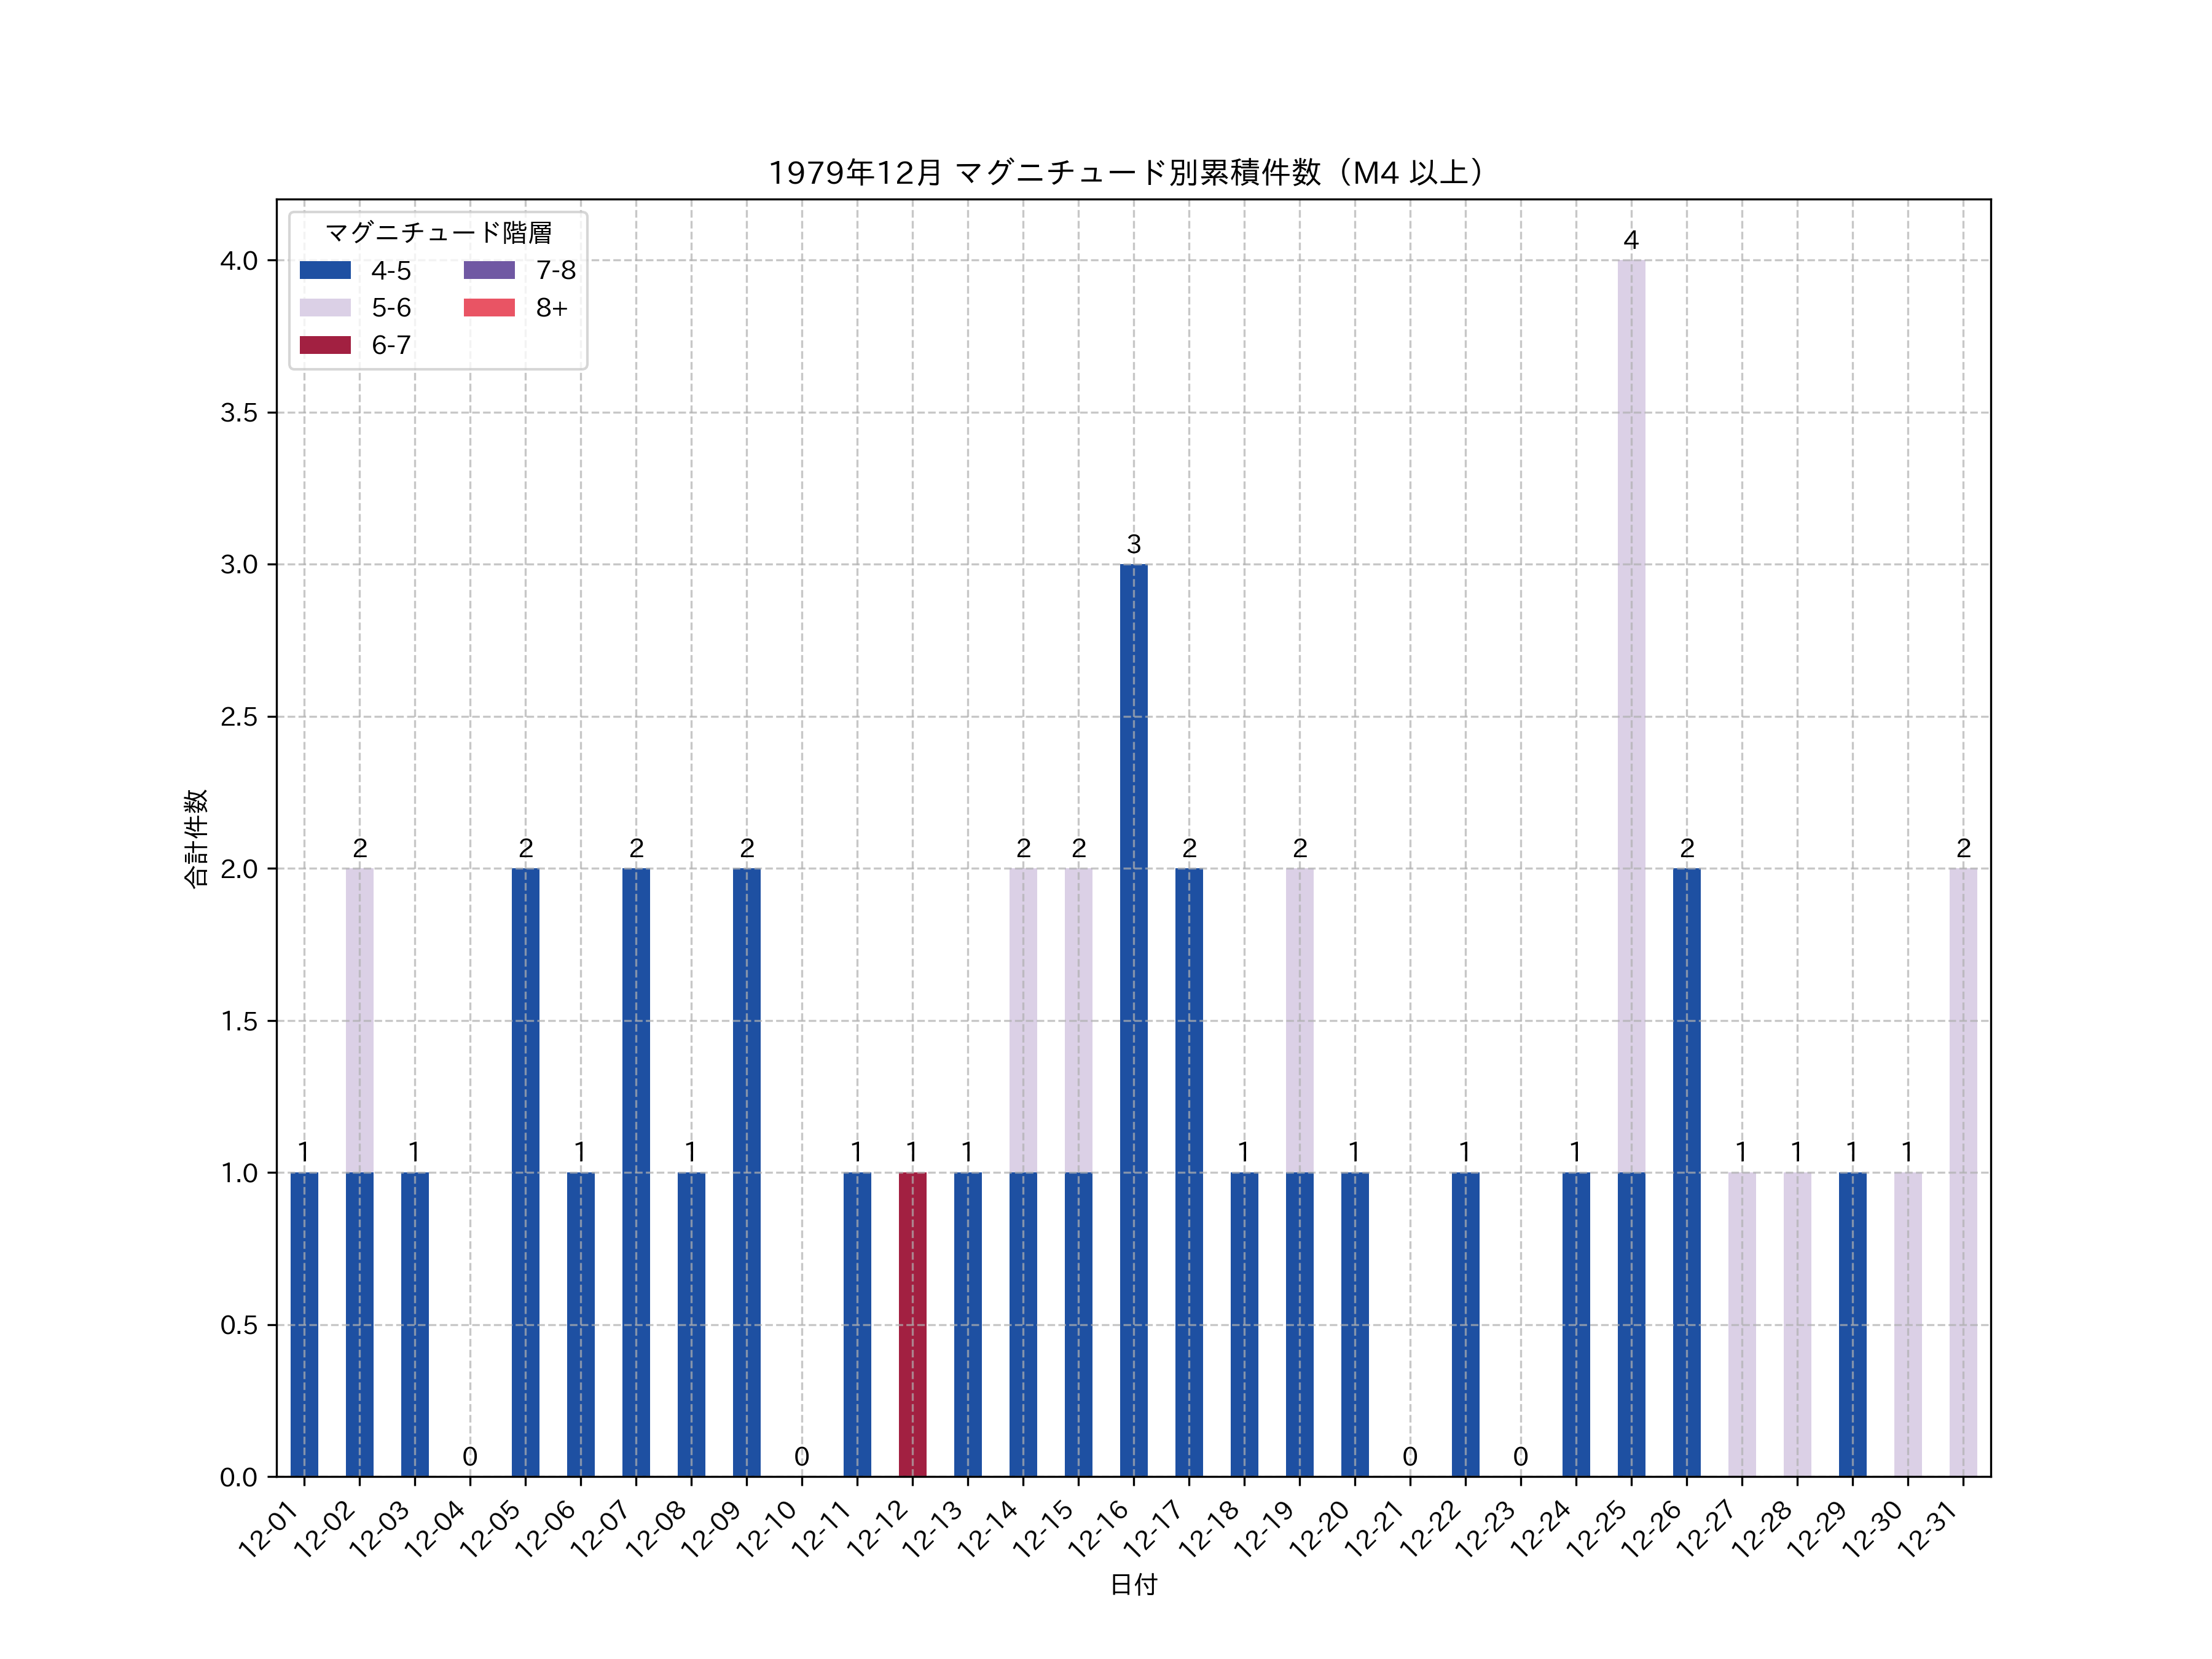Click the y-axis tick label 4.0
Image resolution: width=2212 pixels, height=1659 pixels.
tap(238, 261)
